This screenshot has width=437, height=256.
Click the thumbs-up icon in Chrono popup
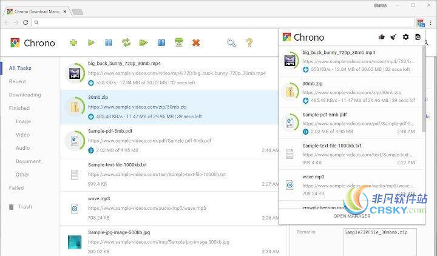tap(382, 37)
